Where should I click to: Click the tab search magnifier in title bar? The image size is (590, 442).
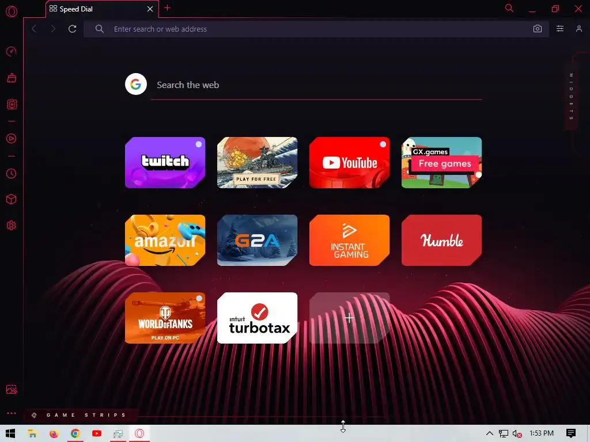(509, 8)
